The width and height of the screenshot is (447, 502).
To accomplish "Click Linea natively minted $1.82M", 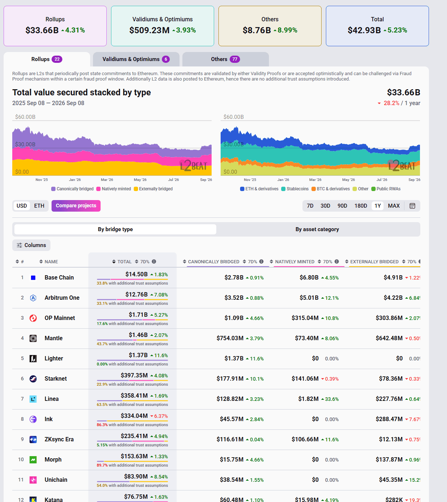I will pyautogui.click(x=309, y=399).
